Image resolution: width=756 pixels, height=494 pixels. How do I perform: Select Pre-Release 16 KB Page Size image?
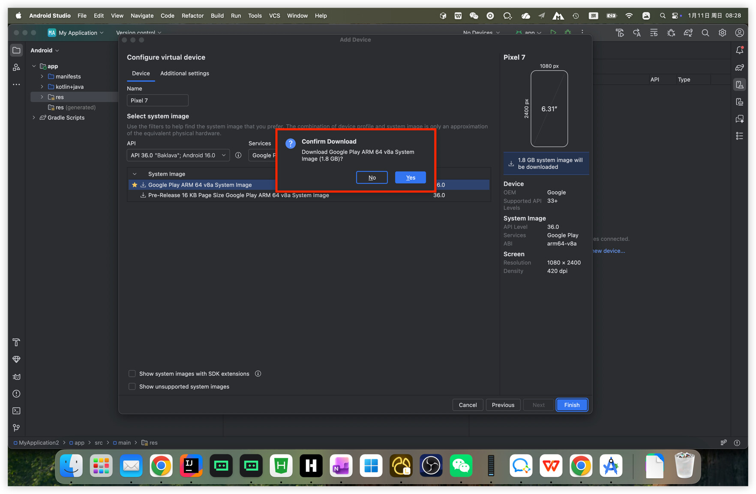point(238,195)
